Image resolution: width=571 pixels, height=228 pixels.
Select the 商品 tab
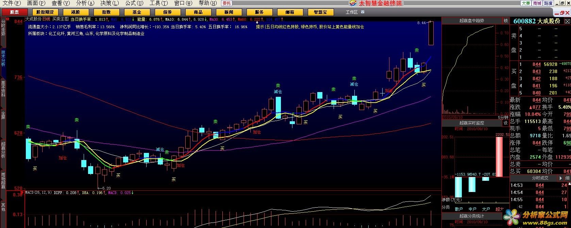pyautogui.click(x=198, y=12)
